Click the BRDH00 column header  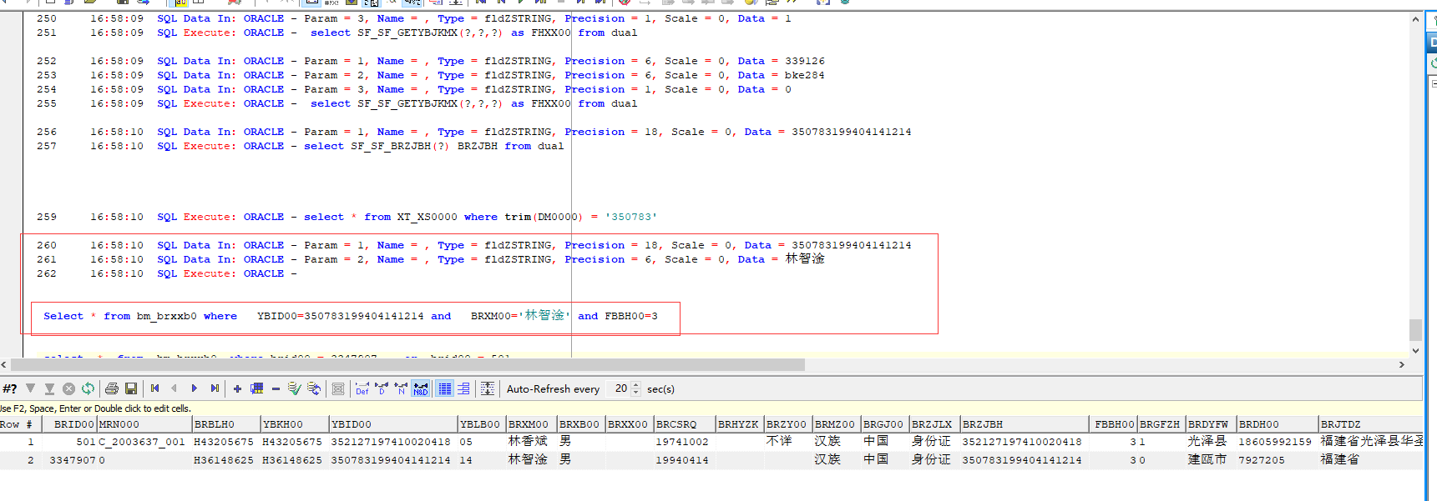pos(1278,424)
